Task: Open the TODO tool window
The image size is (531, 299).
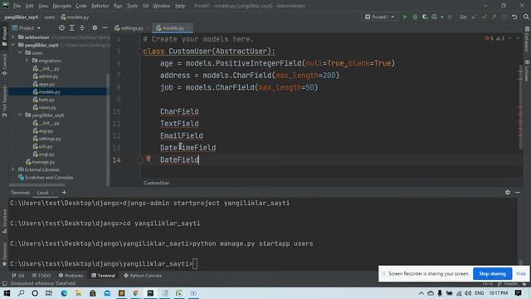Action: tap(41, 276)
